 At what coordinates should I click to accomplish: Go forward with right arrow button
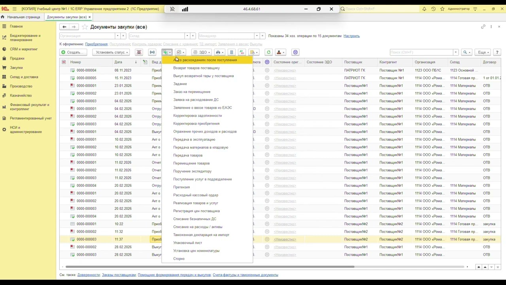click(x=74, y=27)
